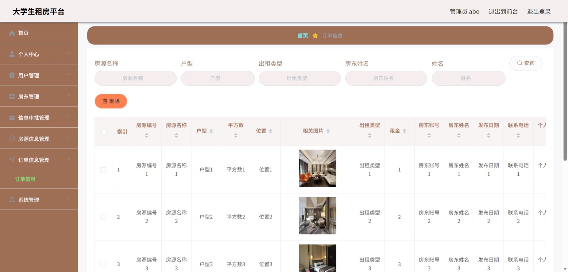The height and width of the screenshot is (272, 568).
Task: Click 首页 breadcrumb link
Action: [303, 35]
